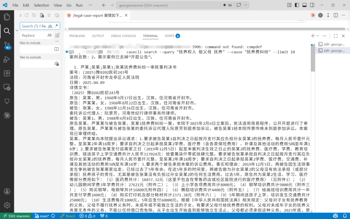Viewport: 350px width, 219px height.
Task: Toggle Match Whole Word in search box
Action: point(50,26)
